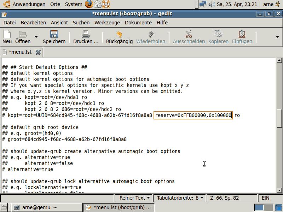The width and height of the screenshot is (283, 212).
Task: Open the Ansicht menu
Action: (59, 23)
